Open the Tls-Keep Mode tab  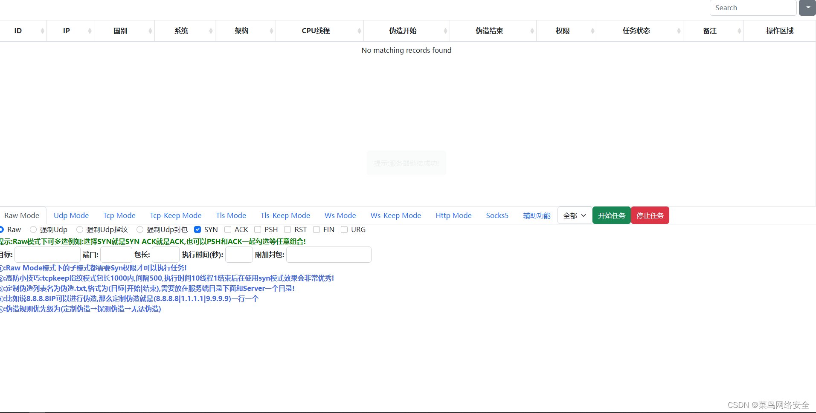click(x=285, y=215)
